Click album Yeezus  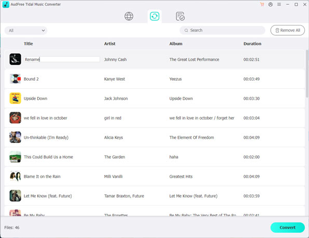pos(175,79)
